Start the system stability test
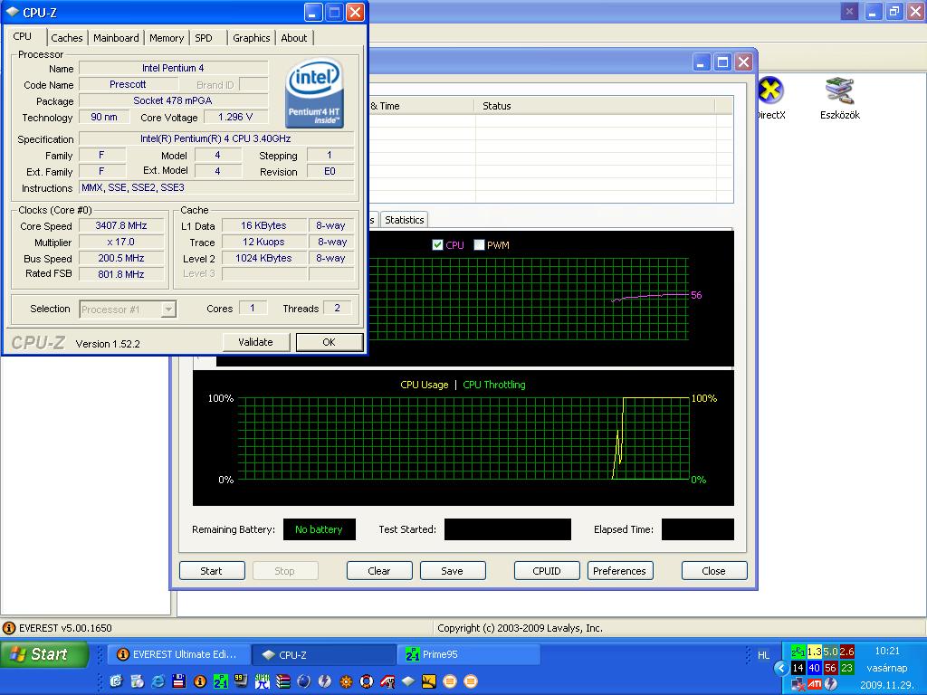Screen dimensions: 927x695 (212, 571)
